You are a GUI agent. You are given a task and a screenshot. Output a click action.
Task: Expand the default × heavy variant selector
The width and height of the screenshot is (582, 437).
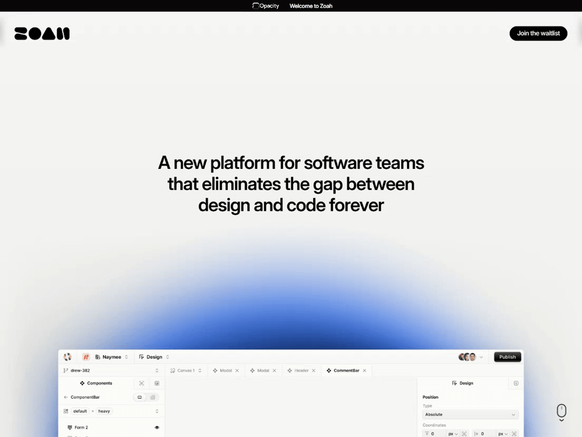pos(157,411)
